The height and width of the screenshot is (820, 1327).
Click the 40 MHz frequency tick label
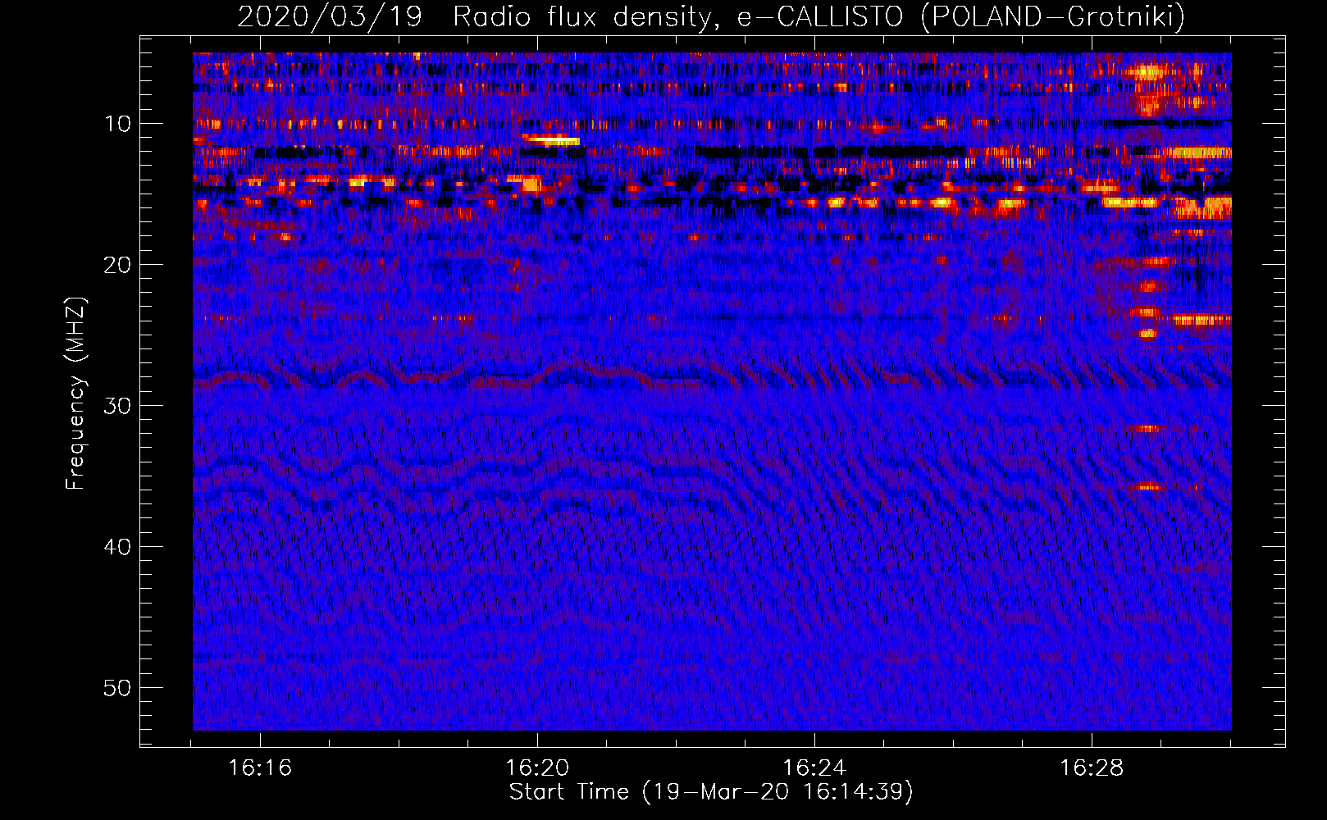(117, 547)
